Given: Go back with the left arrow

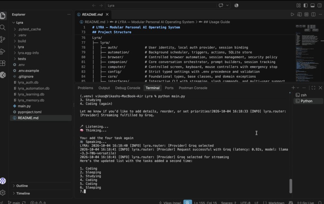Looking at the screenshot, I should click(94, 6).
